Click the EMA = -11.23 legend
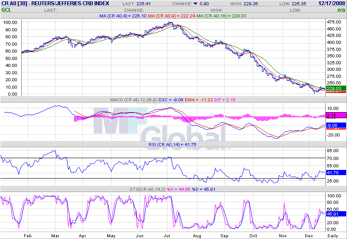The image size is (347, 239). tap(199, 100)
